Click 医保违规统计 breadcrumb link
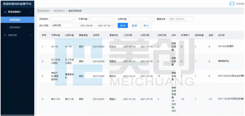 coord(44,11)
